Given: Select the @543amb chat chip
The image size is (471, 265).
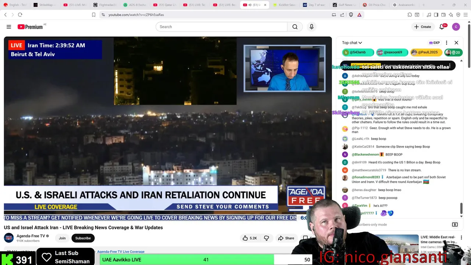Looking at the screenshot, I should point(358,52).
